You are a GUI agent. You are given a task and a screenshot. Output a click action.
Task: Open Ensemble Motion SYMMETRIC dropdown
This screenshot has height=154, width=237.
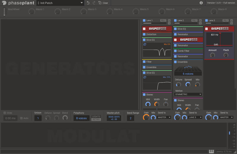coord(188,94)
